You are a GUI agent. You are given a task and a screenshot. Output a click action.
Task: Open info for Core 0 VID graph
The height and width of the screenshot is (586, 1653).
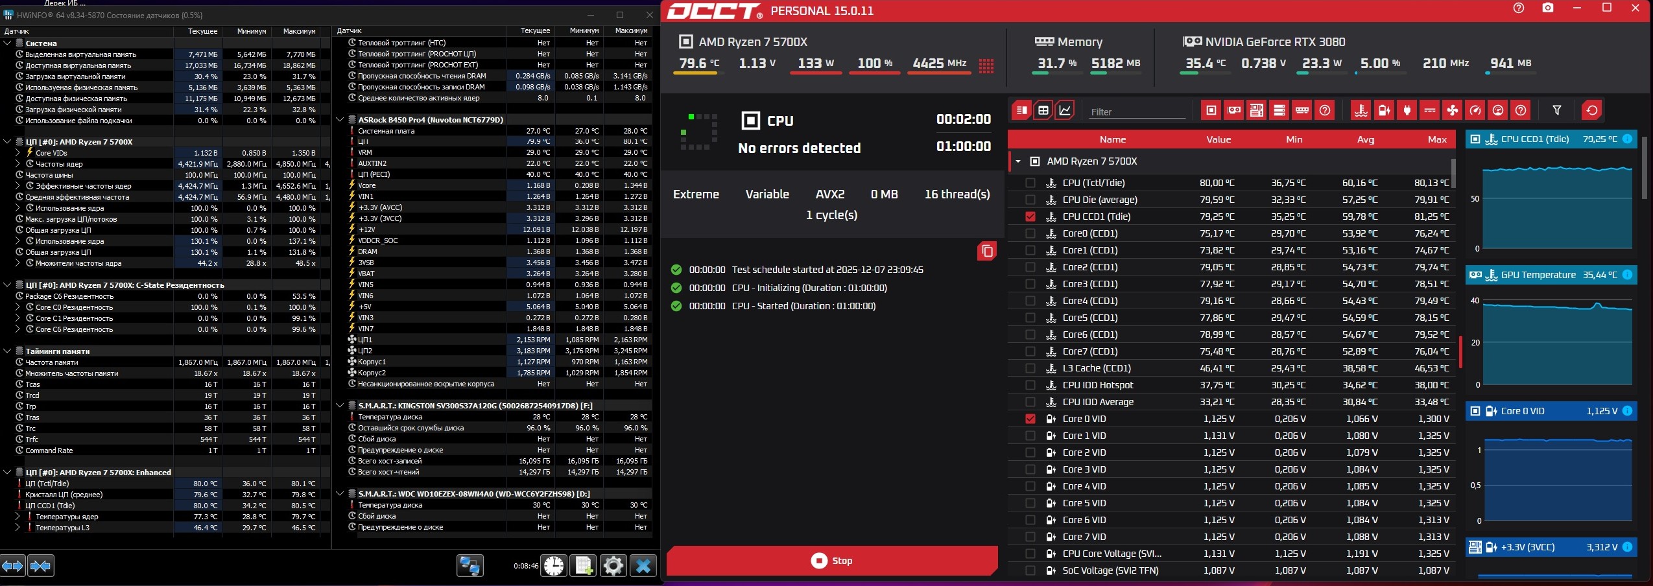[x=1627, y=411]
